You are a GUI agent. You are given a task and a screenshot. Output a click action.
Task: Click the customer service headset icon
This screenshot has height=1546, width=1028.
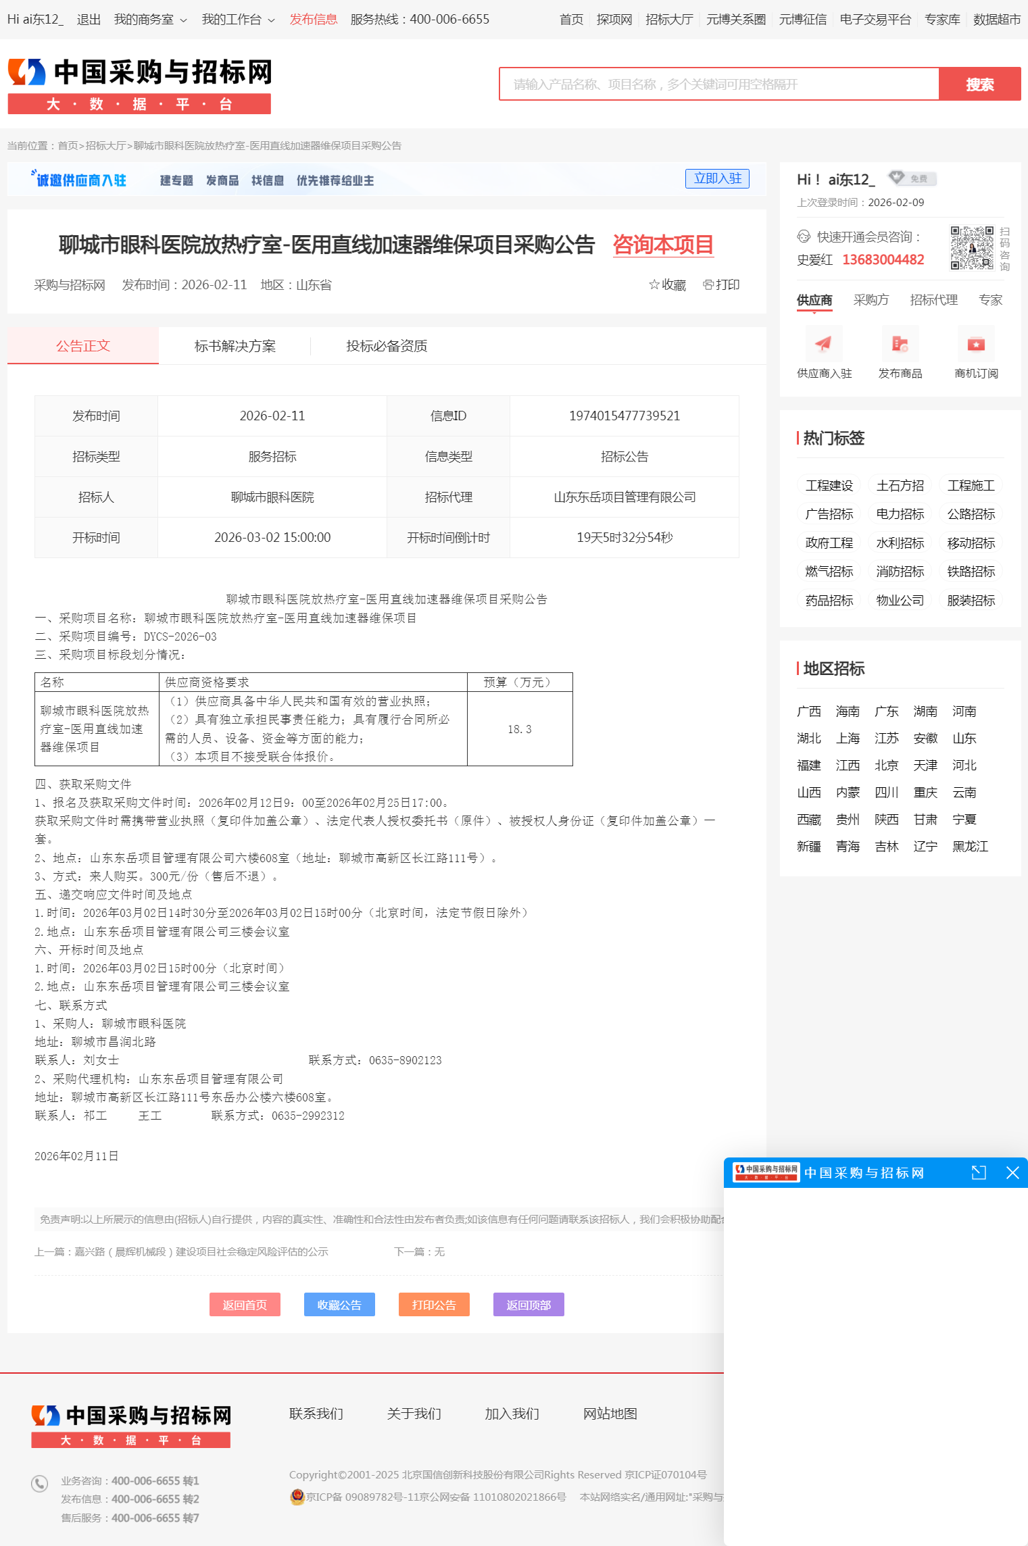click(x=804, y=236)
